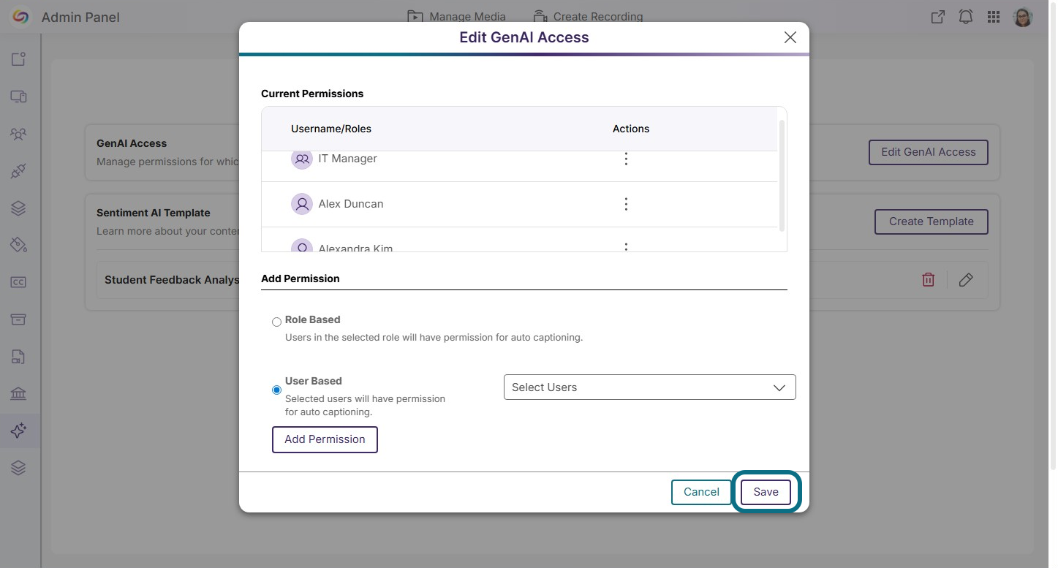Save the GenAI access changes
Viewport: 1058px width, 568px height.
coord(766,492)
